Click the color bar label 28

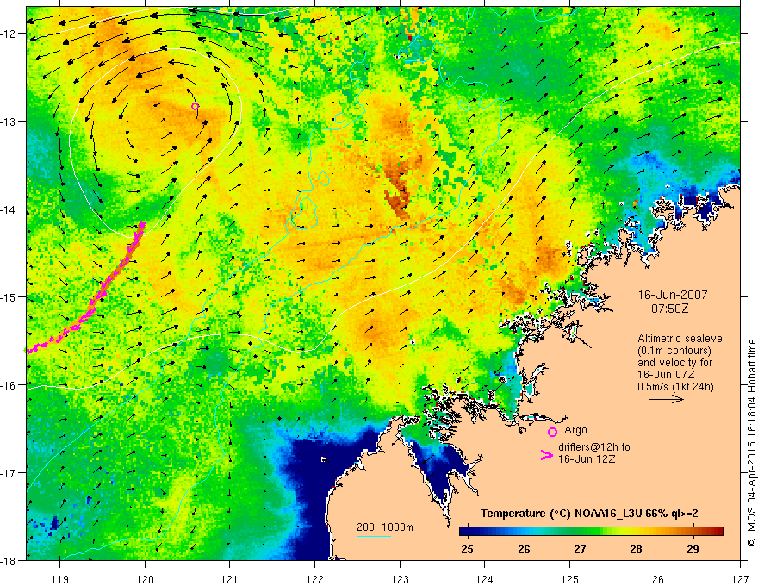pyautogui.click(x=637, y=549)
